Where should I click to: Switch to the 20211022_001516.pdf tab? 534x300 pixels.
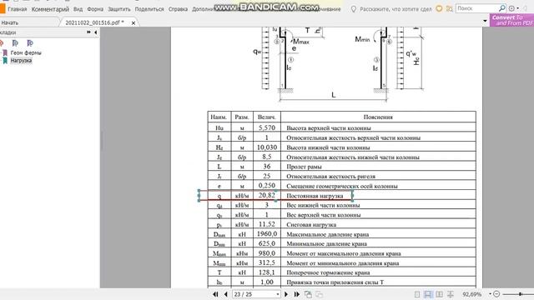99,22
